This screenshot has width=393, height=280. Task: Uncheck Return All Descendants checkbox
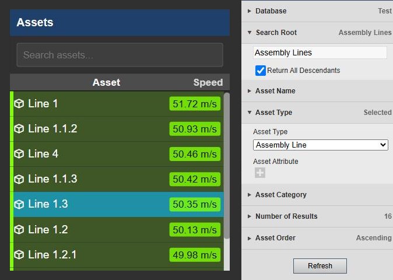coord(261,71)
